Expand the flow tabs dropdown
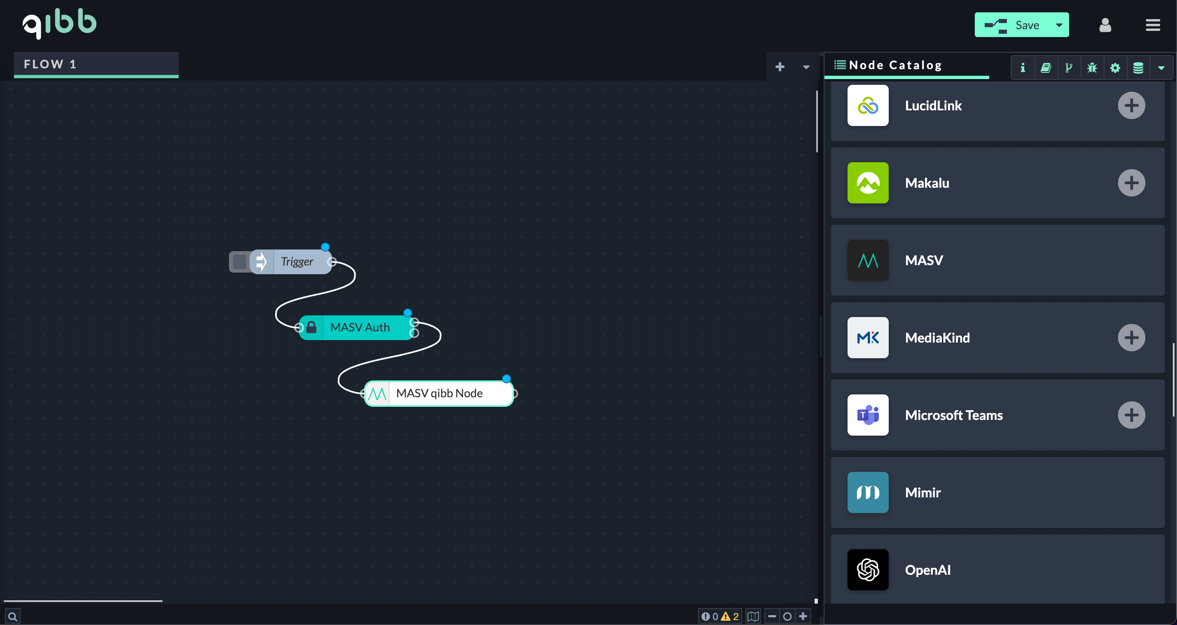 [x=806, y=67]
